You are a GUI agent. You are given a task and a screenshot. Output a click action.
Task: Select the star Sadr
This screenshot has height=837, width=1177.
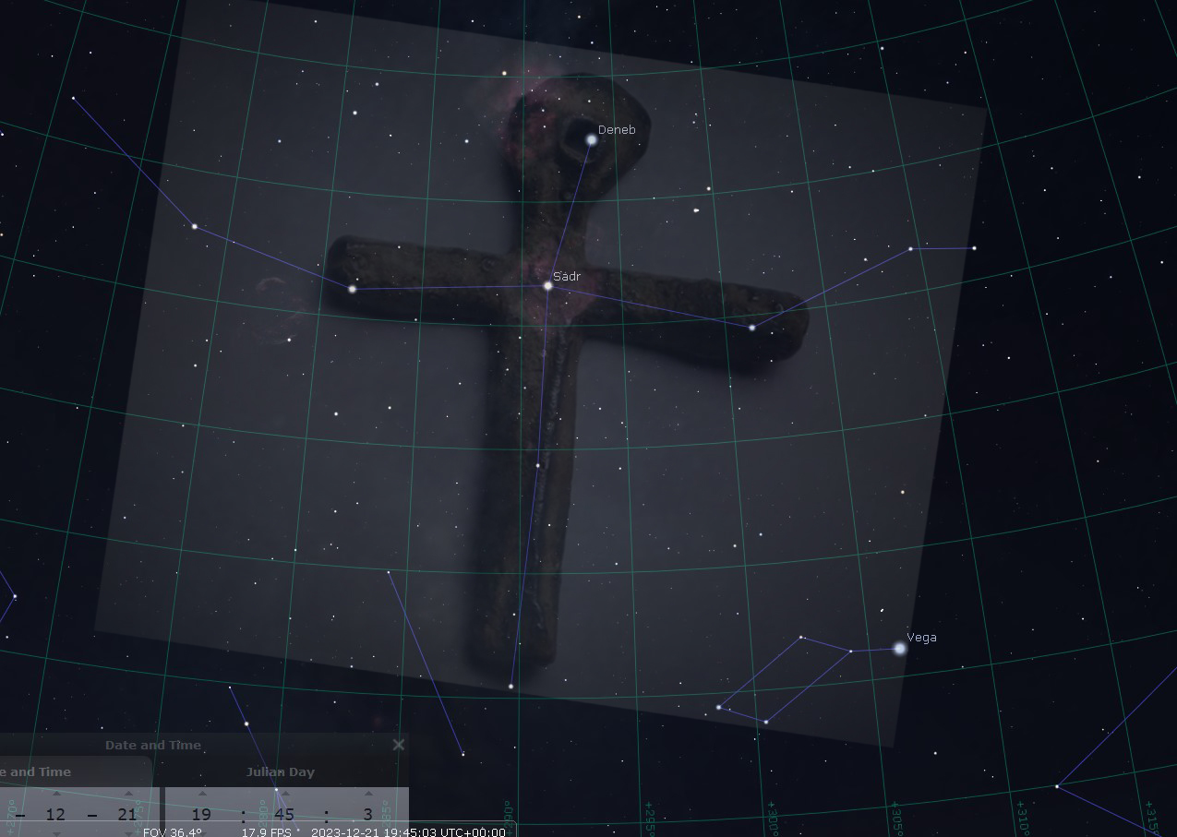coord(547,286)
